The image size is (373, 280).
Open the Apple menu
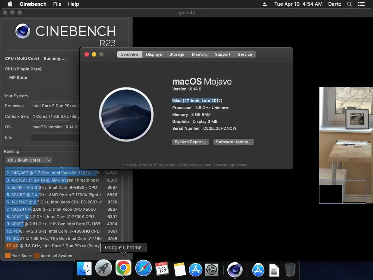click(10, 4)
